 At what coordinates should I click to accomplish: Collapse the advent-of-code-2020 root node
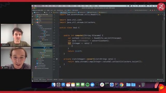[34, 14]
